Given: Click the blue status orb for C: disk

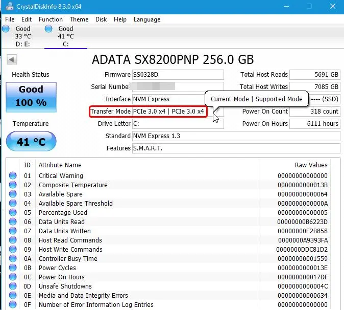Looking at the screenshot, I should click(48, 29).
